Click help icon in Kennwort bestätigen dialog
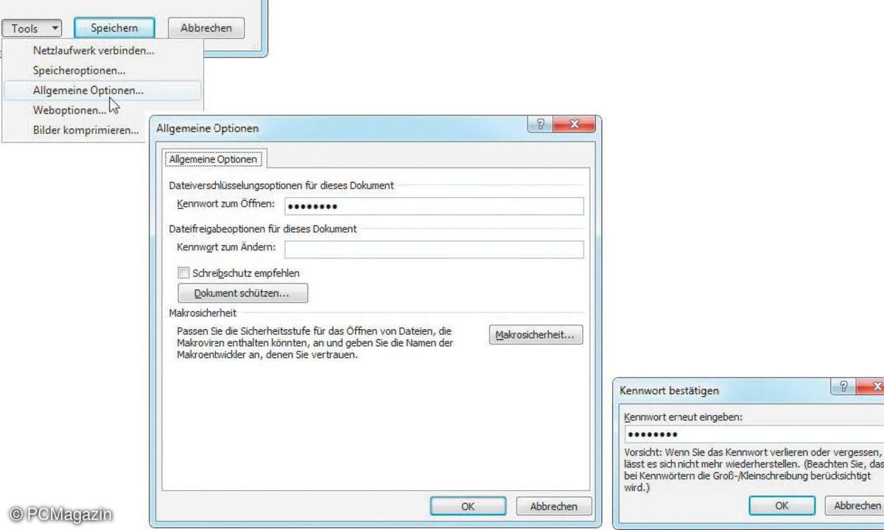The width and height of the screenshot is (884, 530). pyautogui.click(x=843, y=388)
